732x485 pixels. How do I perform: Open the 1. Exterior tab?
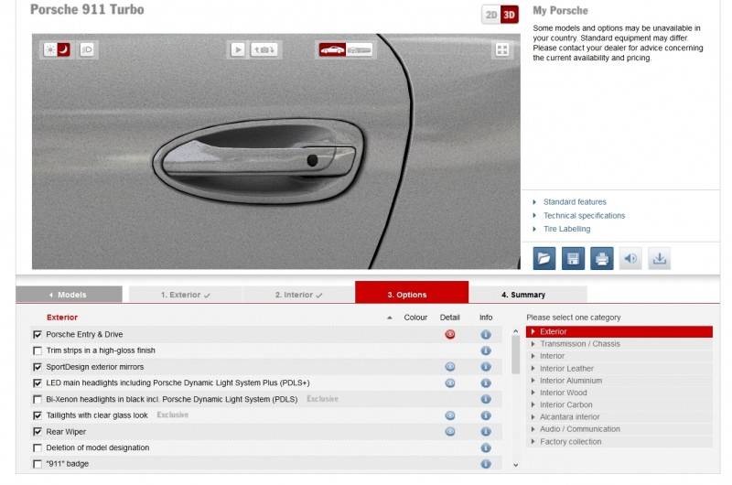(x=186, y=295)
